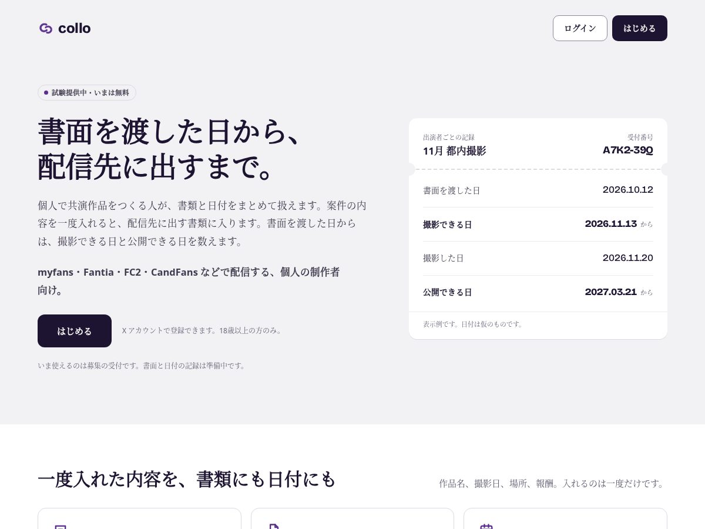The image size is (705, 529).
Task: Click the document icon on the middle card
Action: (273, 527)
